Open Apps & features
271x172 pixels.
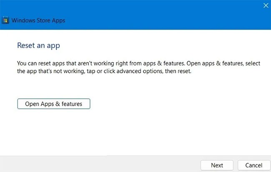coord(53,104)
